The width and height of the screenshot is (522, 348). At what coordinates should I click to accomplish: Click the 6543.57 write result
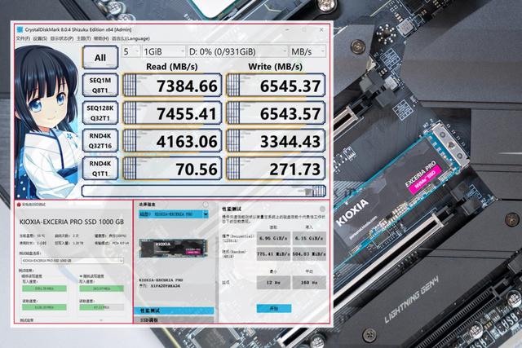[276, 113]
